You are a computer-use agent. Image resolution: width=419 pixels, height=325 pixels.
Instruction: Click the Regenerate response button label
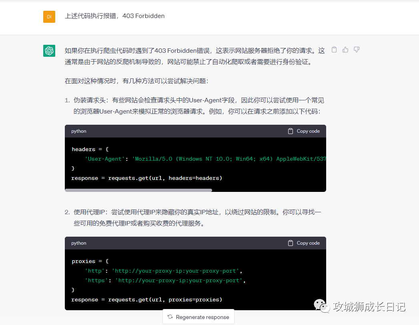coord(202,317)
